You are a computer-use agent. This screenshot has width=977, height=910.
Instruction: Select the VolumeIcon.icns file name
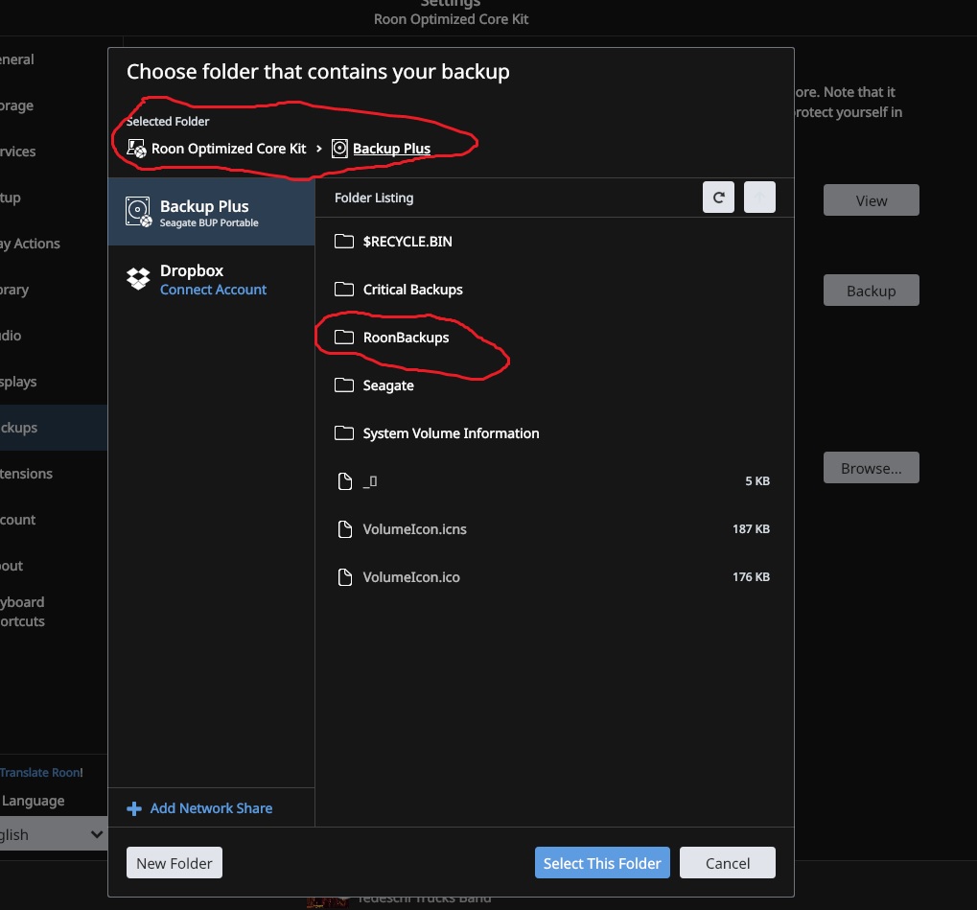coord(415,529)
